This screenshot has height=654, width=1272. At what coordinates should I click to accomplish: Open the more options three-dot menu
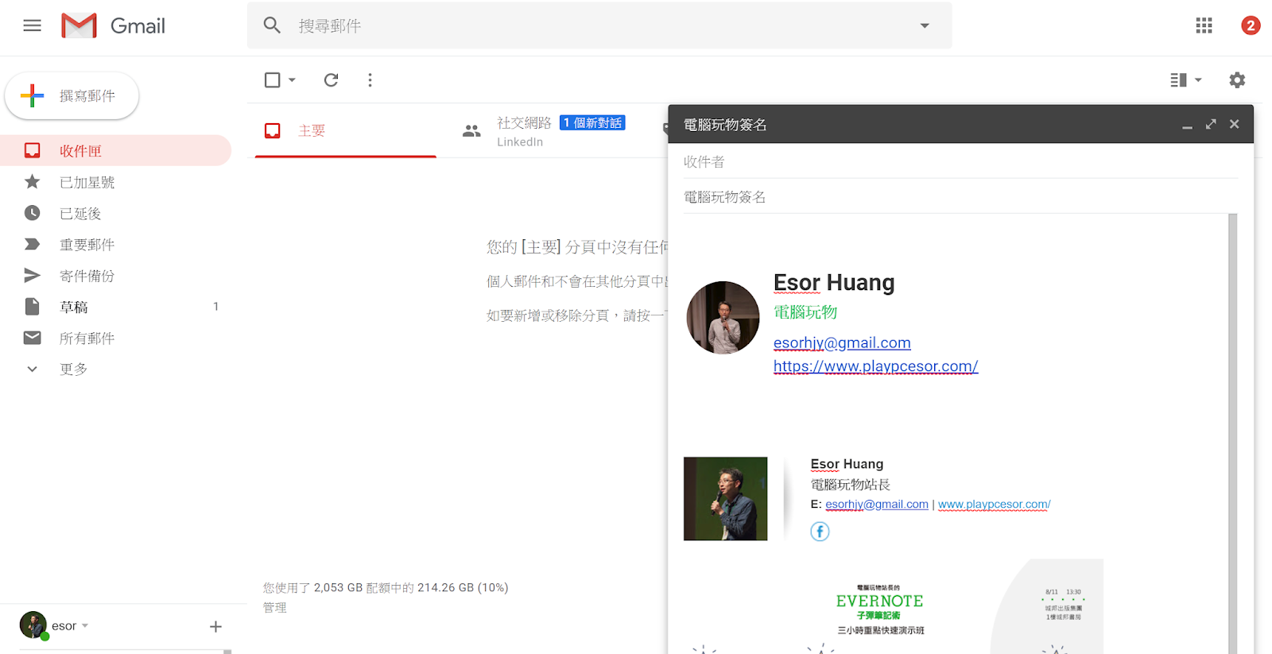pos(370,79)
